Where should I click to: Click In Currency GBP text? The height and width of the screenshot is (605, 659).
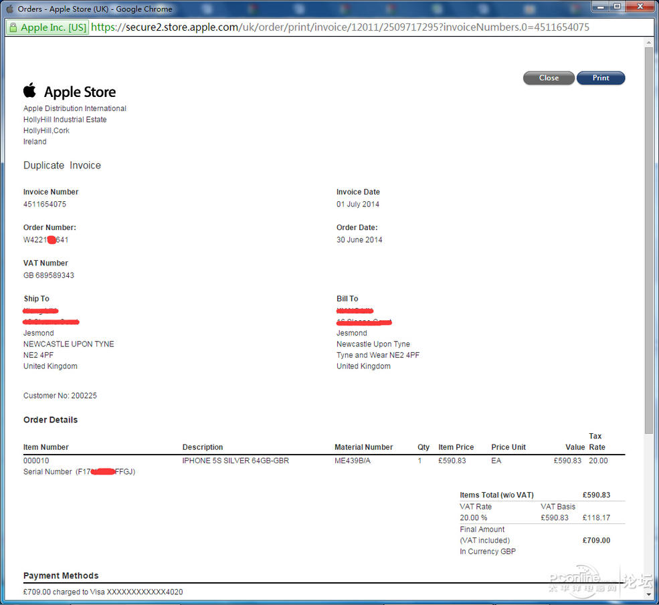coord(488,552)
